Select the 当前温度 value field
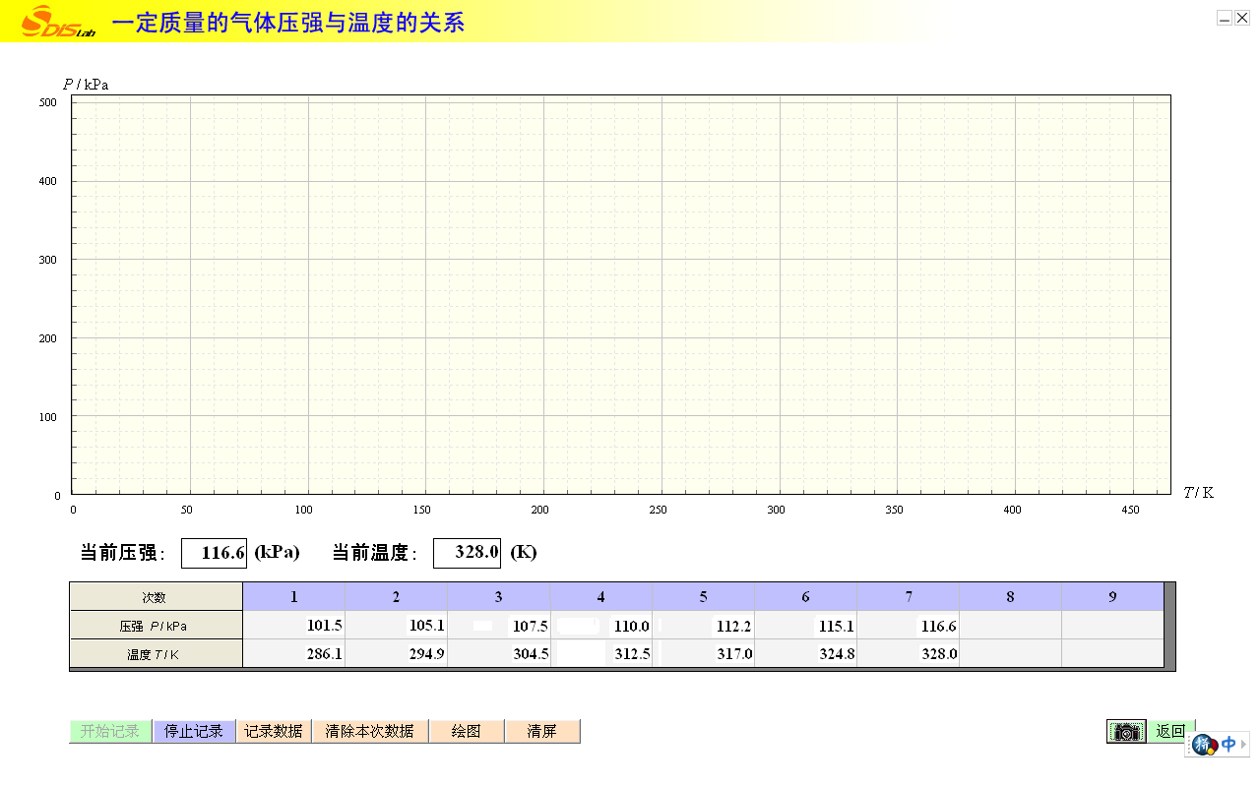1260x787 pixels. [x=467, y=553]
